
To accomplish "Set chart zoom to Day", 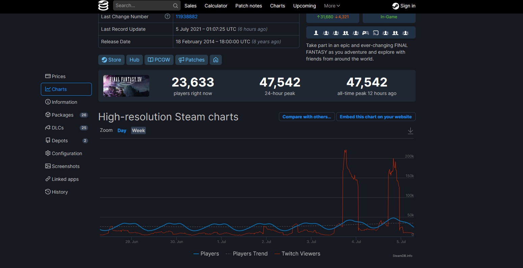I will (x=122, y=130).
